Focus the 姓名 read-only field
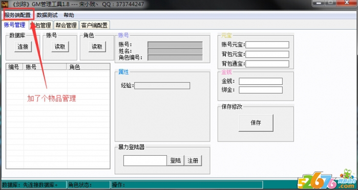This screenshot has width=358, height=190. tap(175, 51)
